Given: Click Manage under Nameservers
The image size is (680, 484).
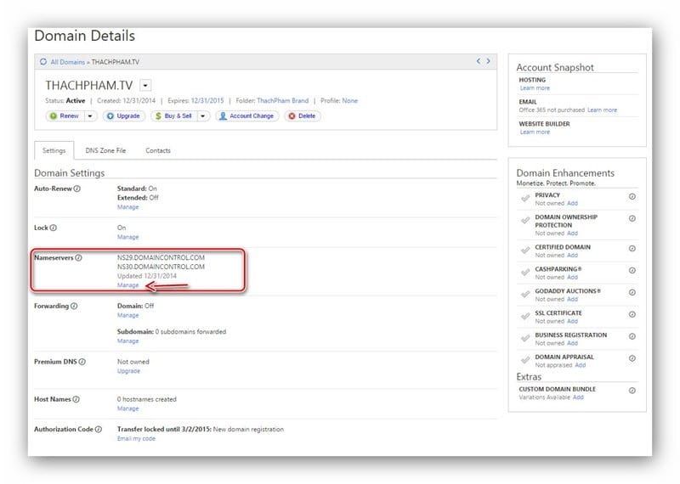Looking at the screenshot, I should 128,285.
